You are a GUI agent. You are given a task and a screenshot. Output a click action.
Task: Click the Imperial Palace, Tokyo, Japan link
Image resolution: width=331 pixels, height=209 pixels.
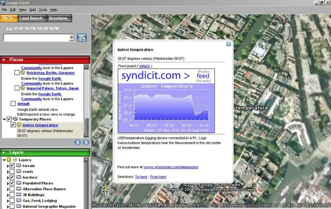tap(53, 88)
